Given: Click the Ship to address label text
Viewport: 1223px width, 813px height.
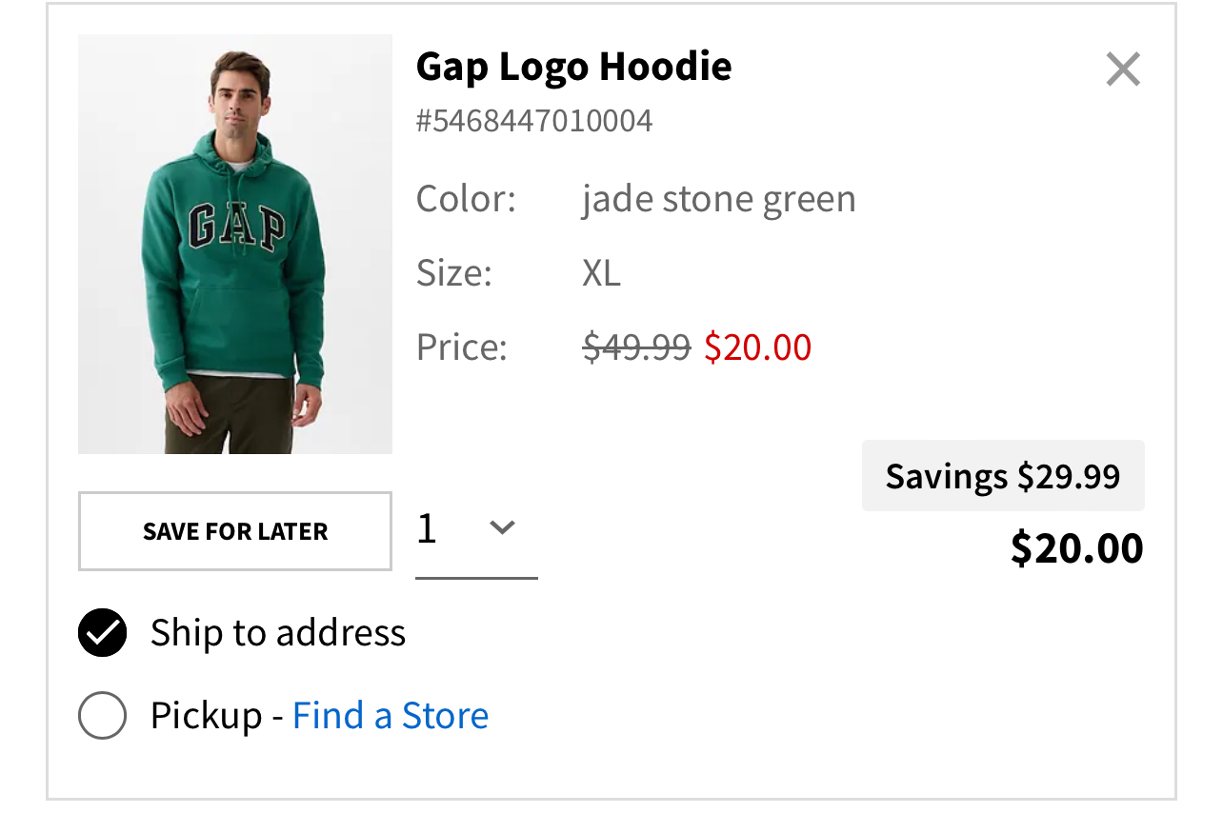Looking at the screenshot, I should (x=278, y=633).
